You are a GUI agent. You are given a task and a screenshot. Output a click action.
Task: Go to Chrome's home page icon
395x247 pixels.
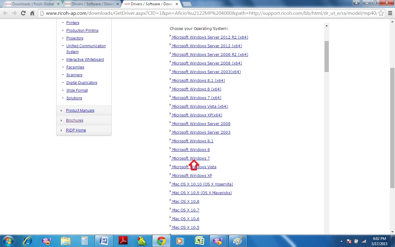pos(32,13)
